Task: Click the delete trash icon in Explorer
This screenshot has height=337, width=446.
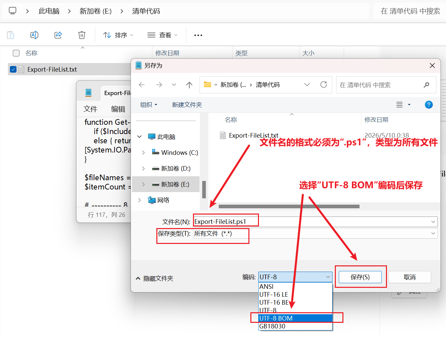Action: click(x=82, y=35)
